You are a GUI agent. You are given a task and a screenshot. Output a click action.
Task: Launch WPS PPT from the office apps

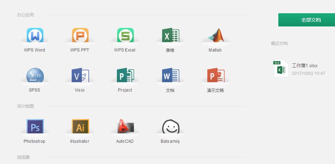[80, 35]
